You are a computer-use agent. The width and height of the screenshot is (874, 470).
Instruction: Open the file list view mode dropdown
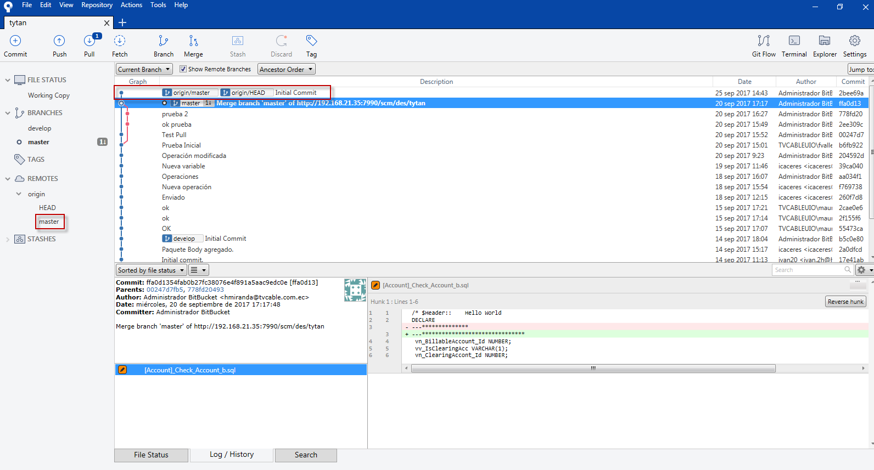pos(199,270)
